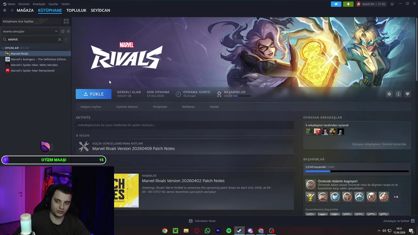Toggle the library grid view icon
Image resolution: width=418 pixels, height=235 pixels.
click(66, 21)
